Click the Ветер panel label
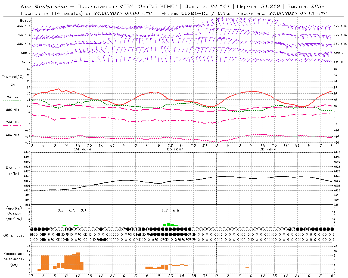The image size is (348, 278). [25, 21]
